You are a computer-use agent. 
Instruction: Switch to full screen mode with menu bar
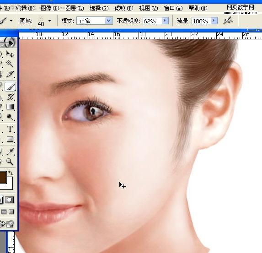4,212
